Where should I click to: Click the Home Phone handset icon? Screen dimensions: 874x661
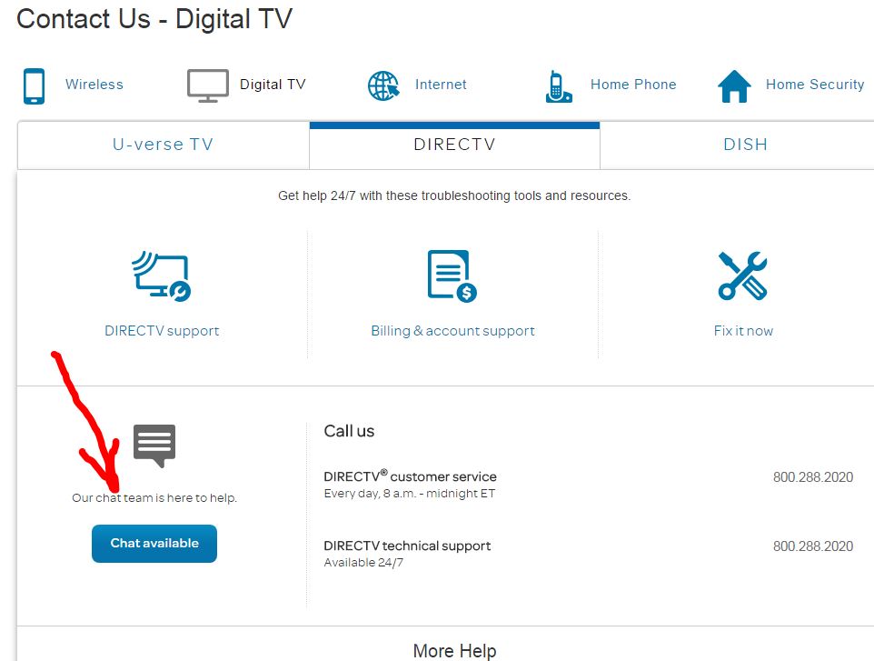tap(559, 86)
